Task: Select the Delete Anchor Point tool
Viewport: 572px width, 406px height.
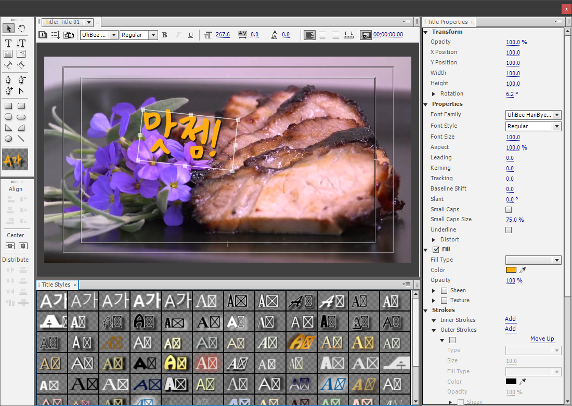Action: click(x=21, y=79)
